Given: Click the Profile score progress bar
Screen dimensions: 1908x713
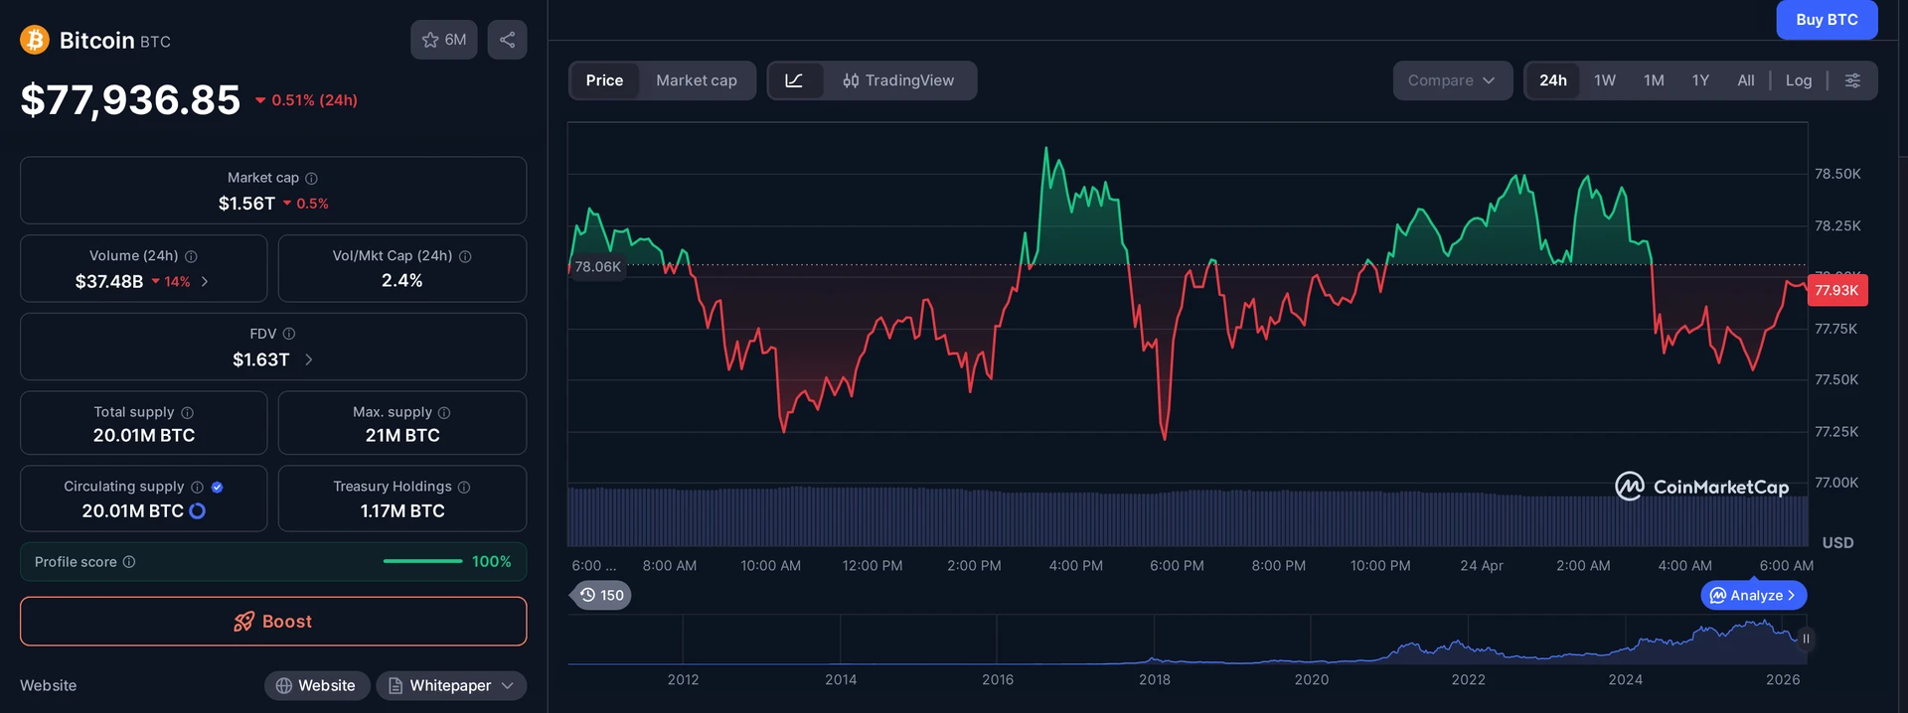Looking at the screenshot, I should (423, 561).
